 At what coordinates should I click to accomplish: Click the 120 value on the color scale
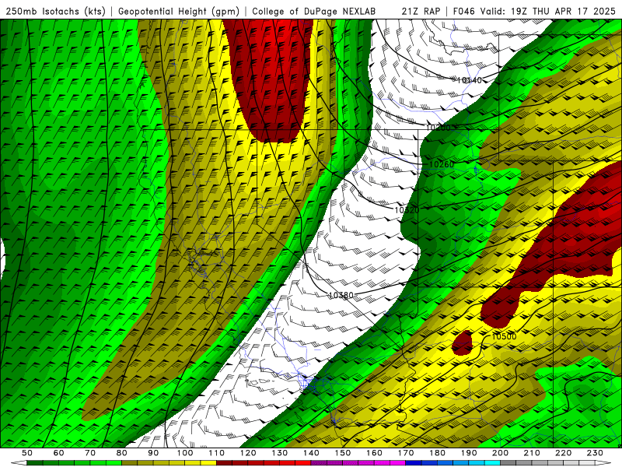pyautogui.click(x=248, y=453)
